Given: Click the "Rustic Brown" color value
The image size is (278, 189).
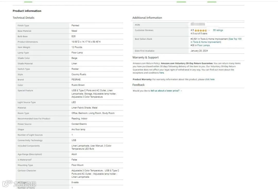Looking at the screenshot, I should point(78,85).
